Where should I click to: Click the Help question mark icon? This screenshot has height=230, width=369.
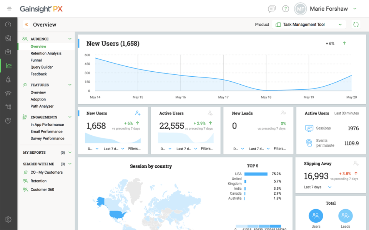click(285, 9)
